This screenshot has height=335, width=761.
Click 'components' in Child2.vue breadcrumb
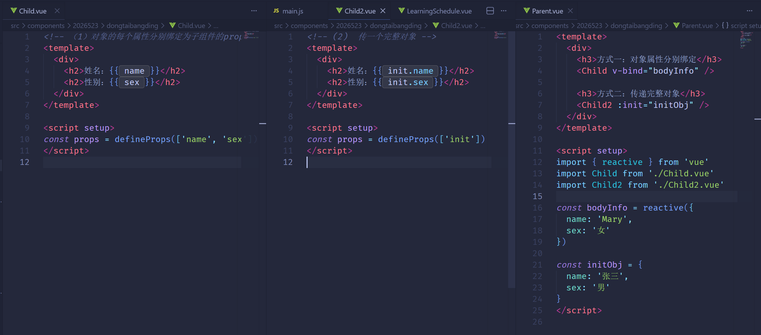tap(309, 26)
